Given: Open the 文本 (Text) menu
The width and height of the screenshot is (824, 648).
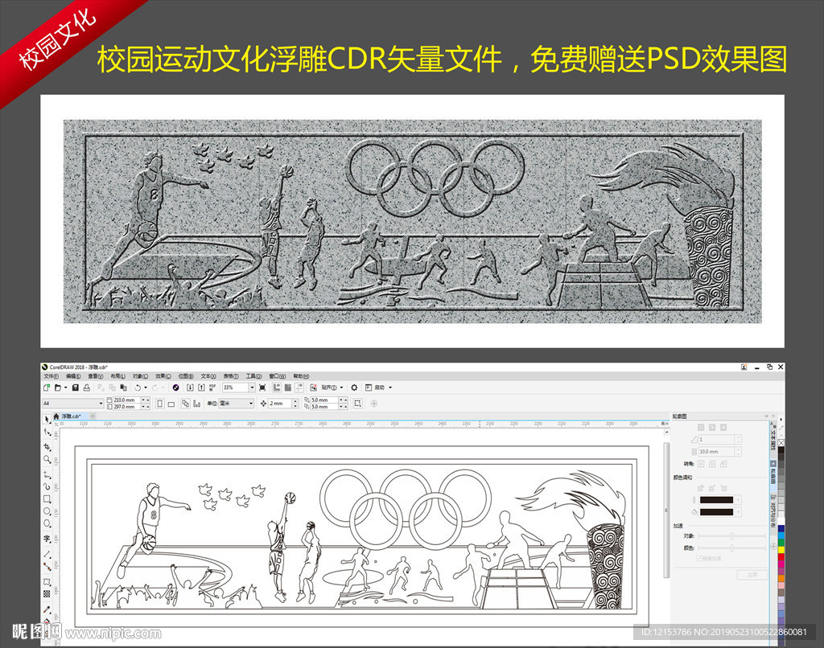Looking at the screenshot, I should 208,376.
